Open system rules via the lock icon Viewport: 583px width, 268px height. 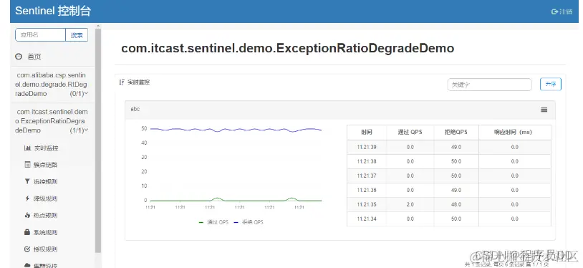(x=27, y=232)
